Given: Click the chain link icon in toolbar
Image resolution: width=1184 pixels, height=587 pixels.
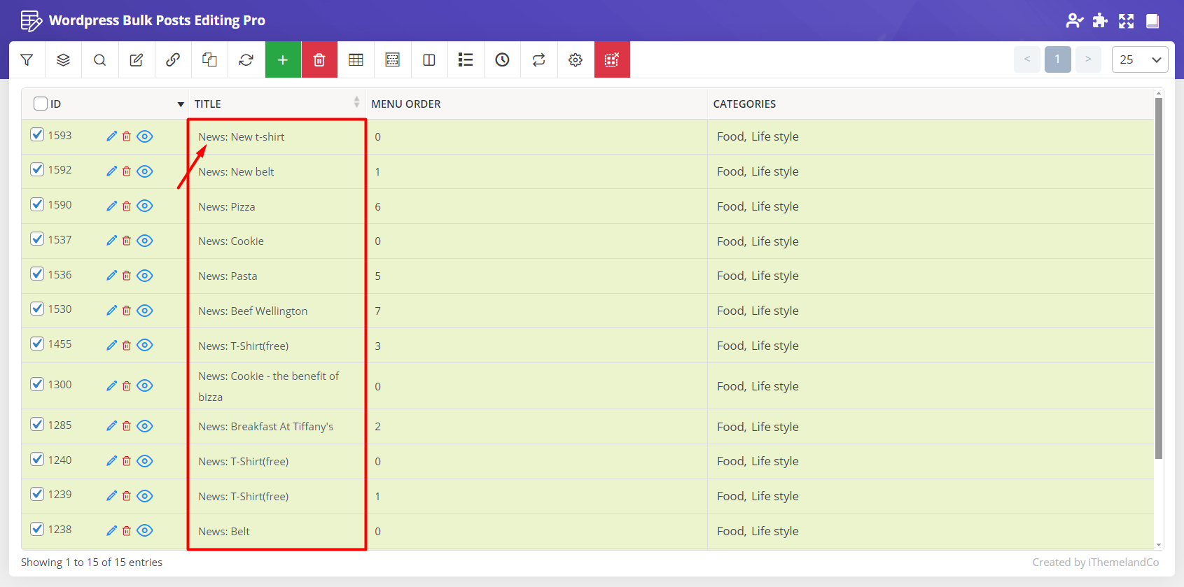Looking at the screenshot, I should click(173, 60).
